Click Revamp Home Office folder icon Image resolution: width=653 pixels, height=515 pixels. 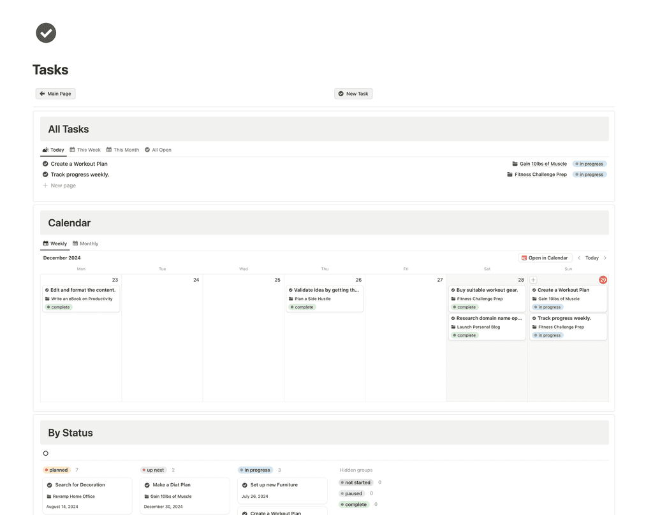(x=48, y=497)
